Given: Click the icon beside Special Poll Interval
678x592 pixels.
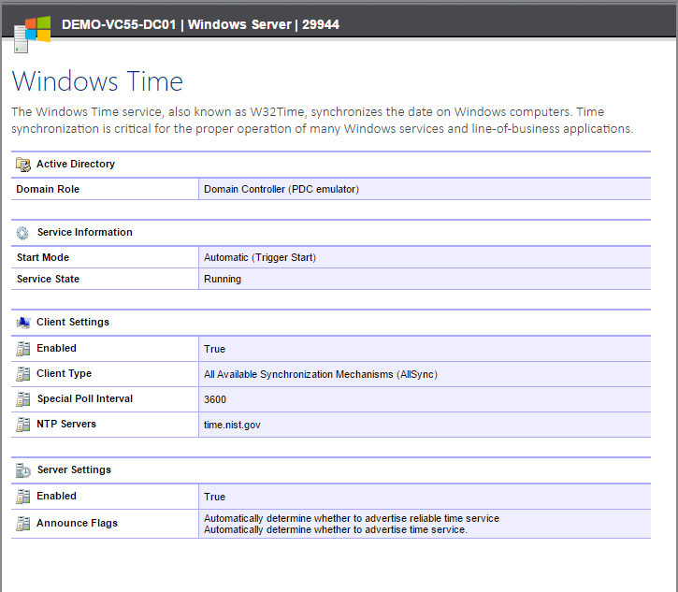Looking at the screenshot, I should (x=23, y=399).
